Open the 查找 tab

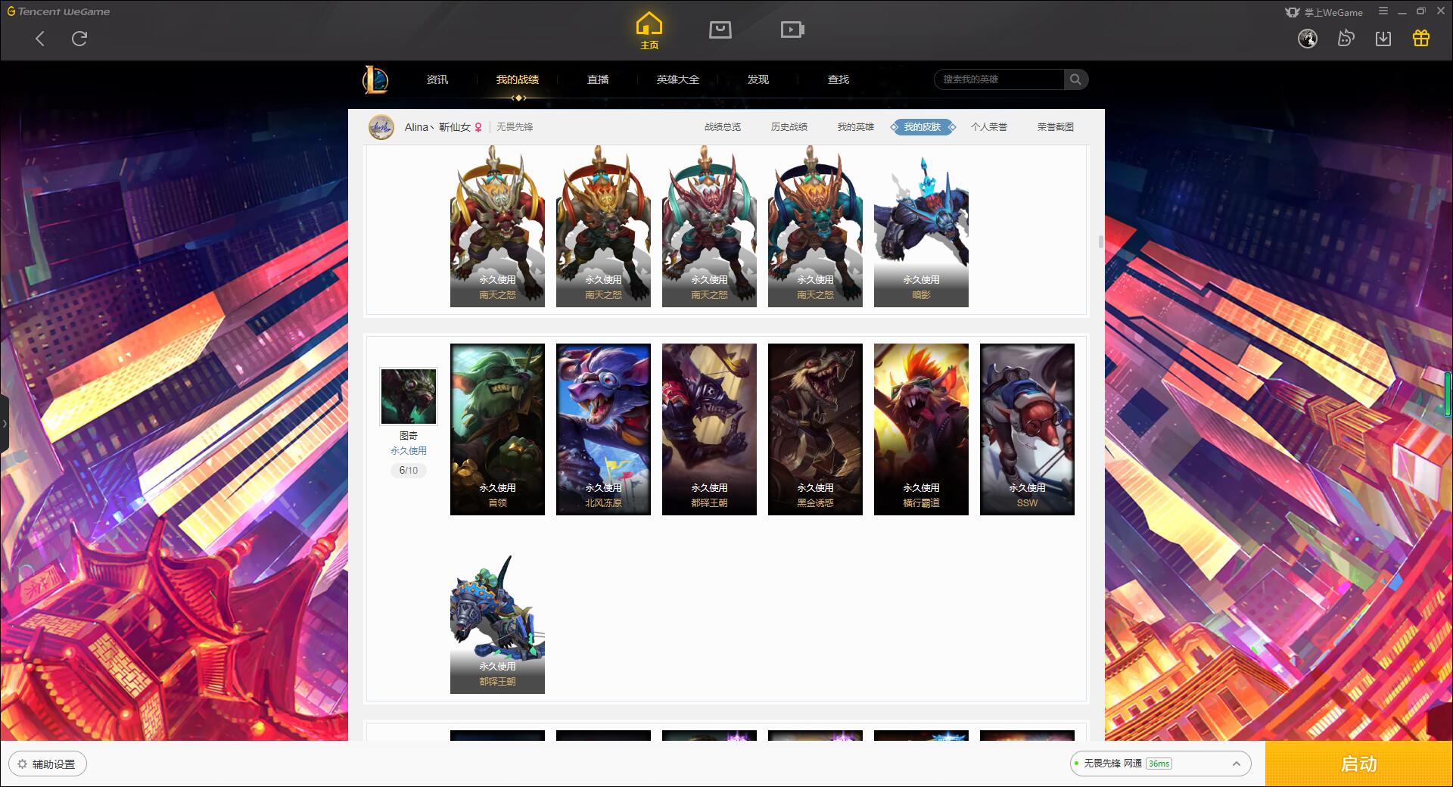coord(839,79)
